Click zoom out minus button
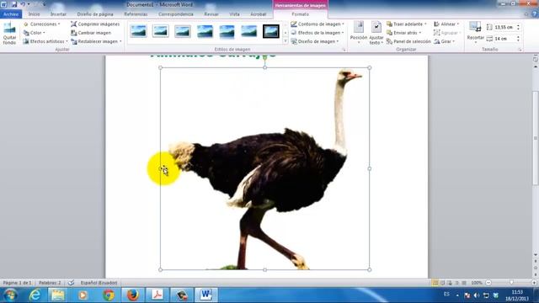This screenshot has height=303, width=539. [488, 283]
